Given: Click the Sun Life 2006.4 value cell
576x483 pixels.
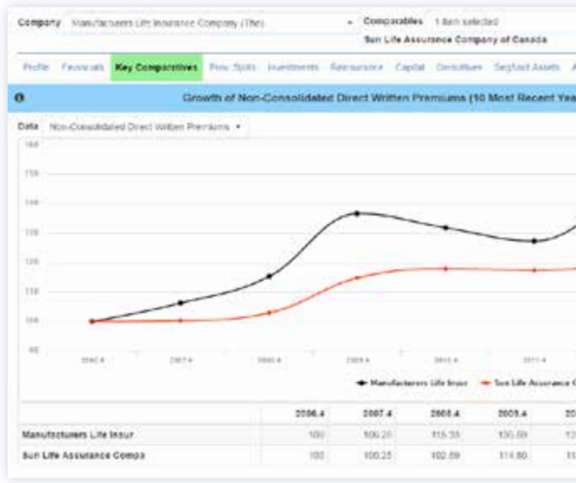Looking at the screenshot, I should click(317, 455).
